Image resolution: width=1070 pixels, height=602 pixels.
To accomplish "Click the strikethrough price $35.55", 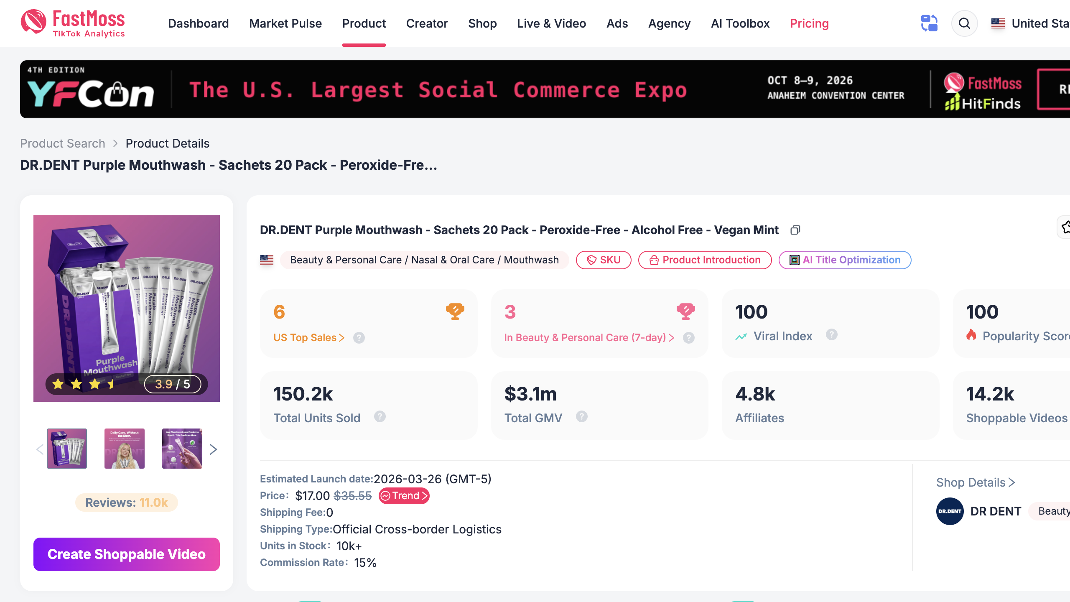I will 353,496.
